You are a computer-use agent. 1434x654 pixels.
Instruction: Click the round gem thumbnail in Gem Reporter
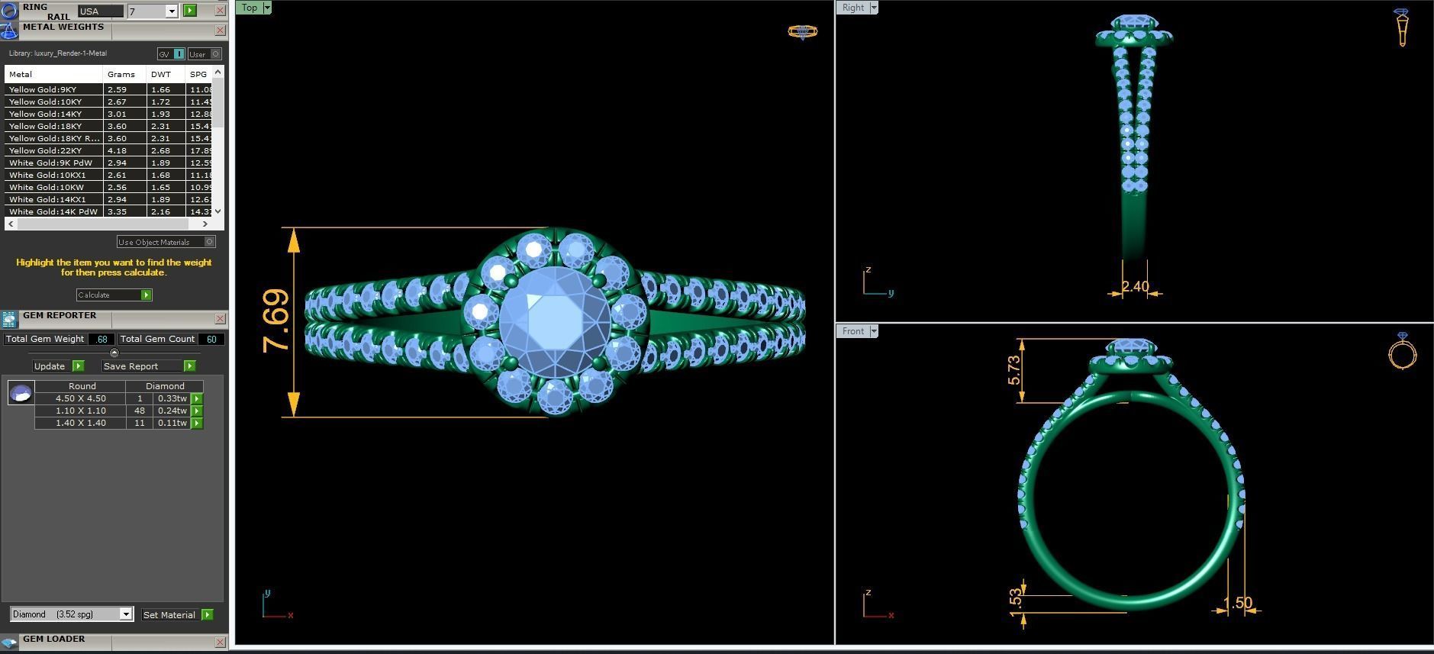21,393
